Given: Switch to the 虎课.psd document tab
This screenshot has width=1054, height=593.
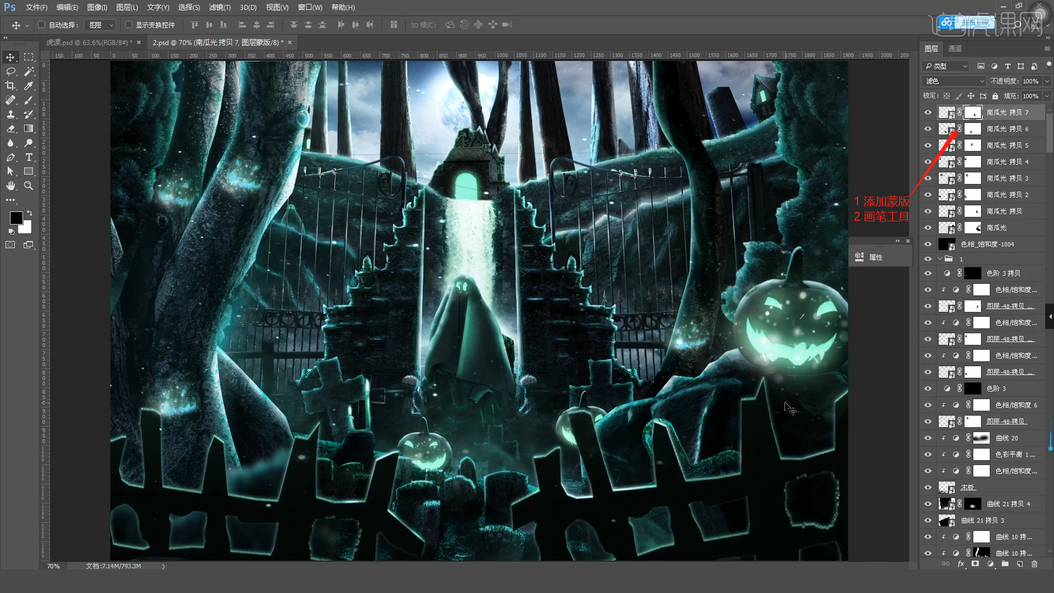Looking at the screenshot, I should 88,42.
